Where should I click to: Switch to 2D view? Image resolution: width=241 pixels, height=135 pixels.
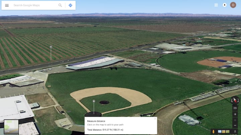pos(235,108)
